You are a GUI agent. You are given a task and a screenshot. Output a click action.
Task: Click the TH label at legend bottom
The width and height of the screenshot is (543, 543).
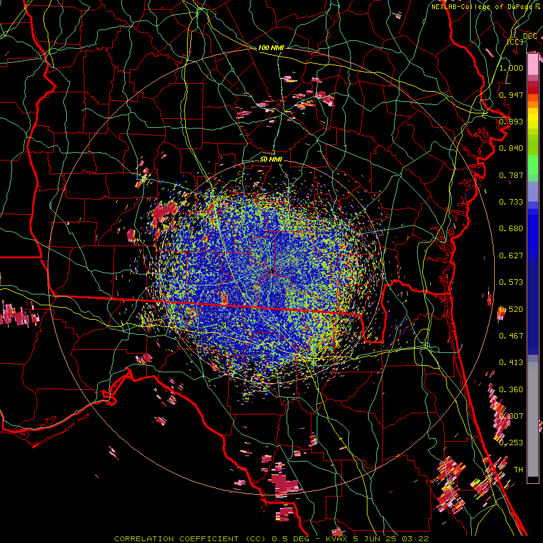tap(518, 470)
